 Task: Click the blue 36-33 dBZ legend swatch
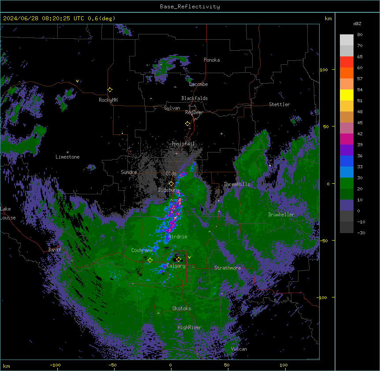[346, 161]
